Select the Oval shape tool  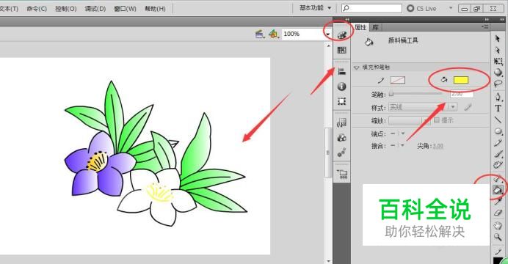click(x=498, y=131)
